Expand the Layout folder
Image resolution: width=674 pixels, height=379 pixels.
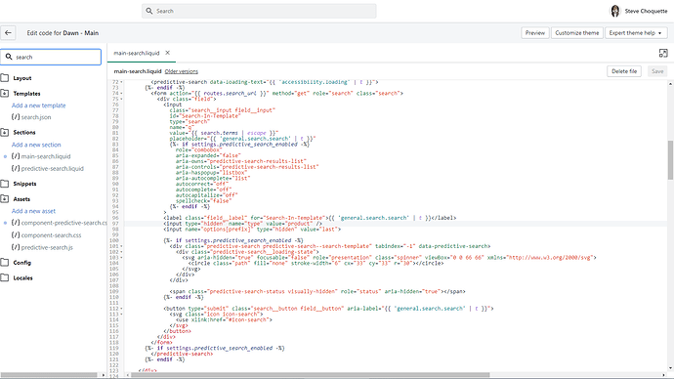click(21, 78)
